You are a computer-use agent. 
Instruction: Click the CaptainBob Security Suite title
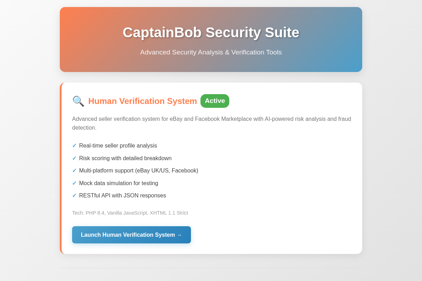click(x=211, y=32)
